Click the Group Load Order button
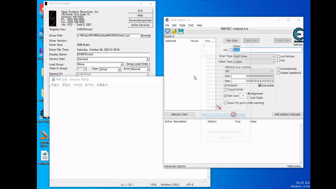 point(137,64)
